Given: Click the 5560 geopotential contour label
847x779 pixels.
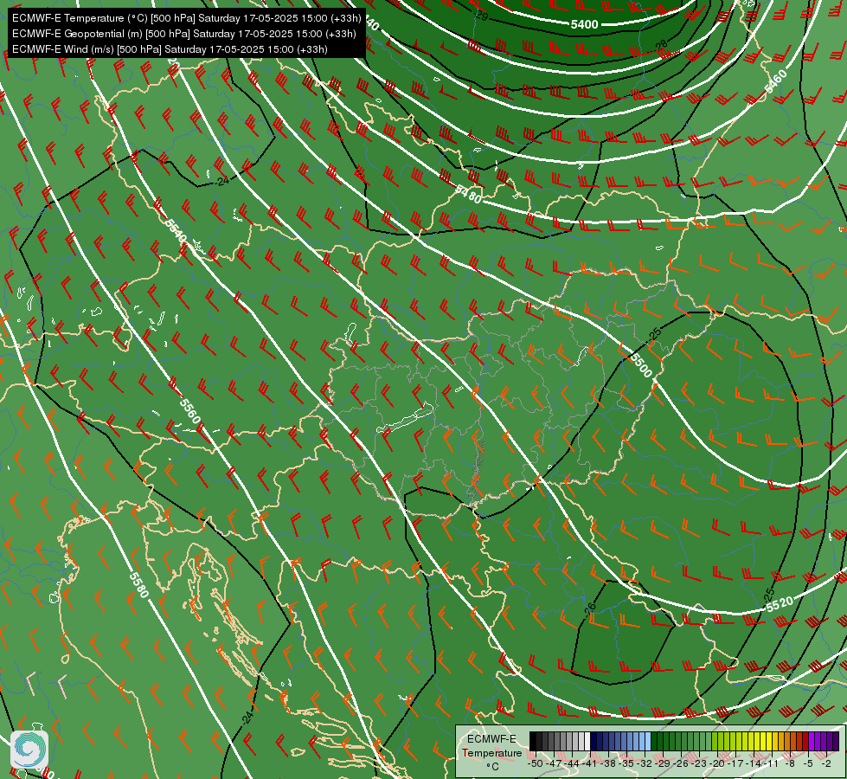Looking at the screenshot, I should tap(190, 411).
